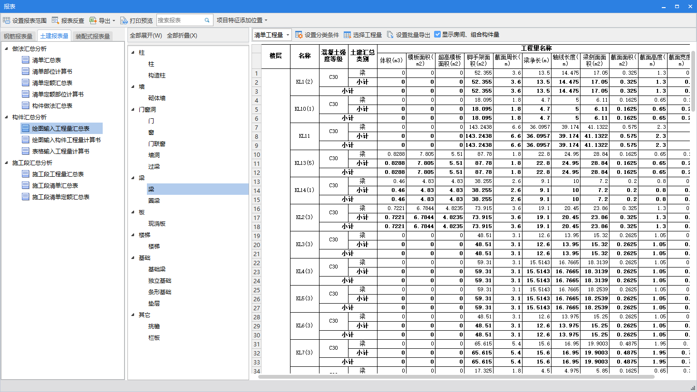Collapse the 柱 category node
697x392 pixels.
[133, 52]
